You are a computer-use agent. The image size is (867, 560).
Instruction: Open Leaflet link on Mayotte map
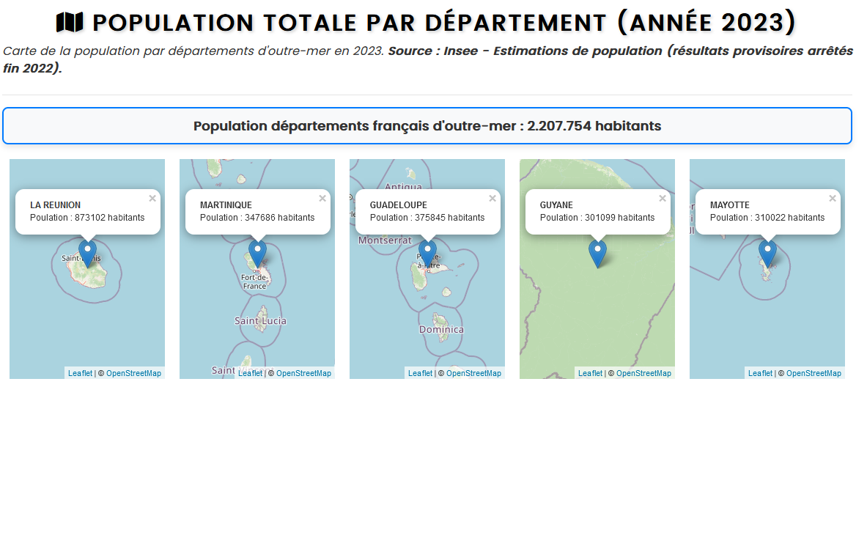coord(760,374)
